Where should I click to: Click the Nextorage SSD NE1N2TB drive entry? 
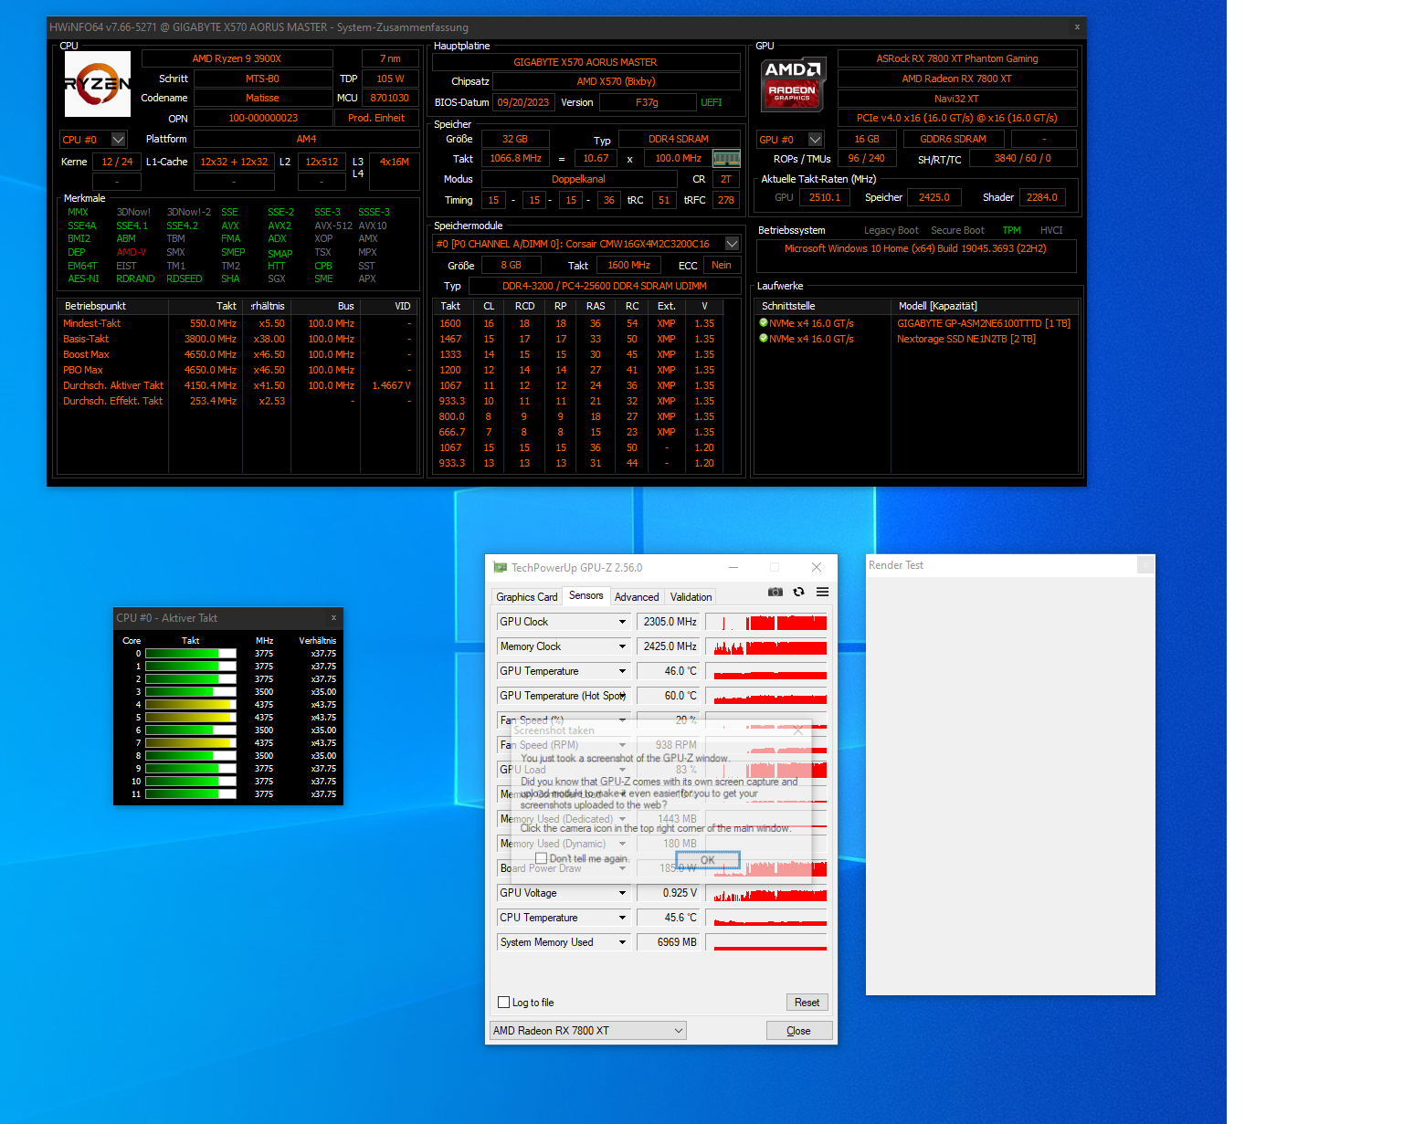tap(966, 339)
